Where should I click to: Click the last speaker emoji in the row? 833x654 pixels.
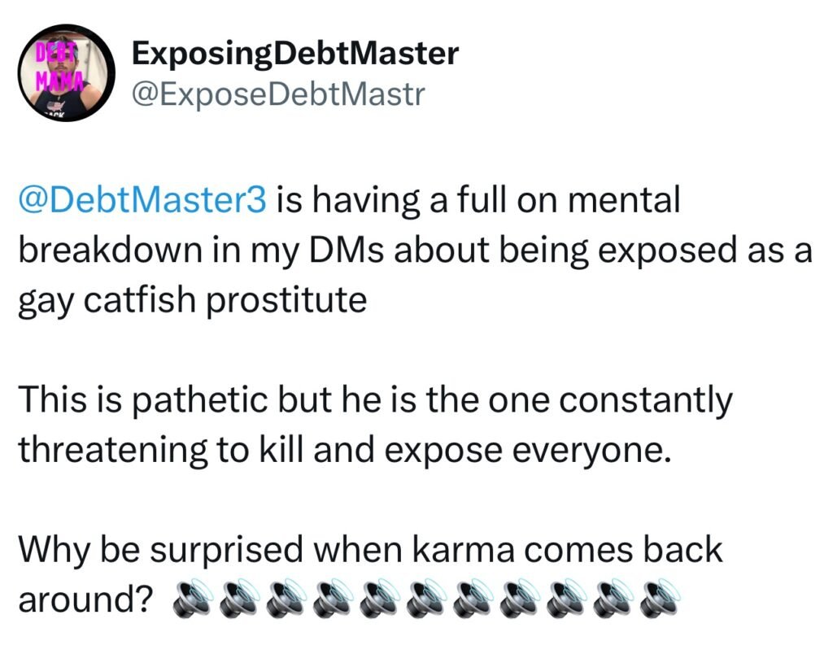652,599
